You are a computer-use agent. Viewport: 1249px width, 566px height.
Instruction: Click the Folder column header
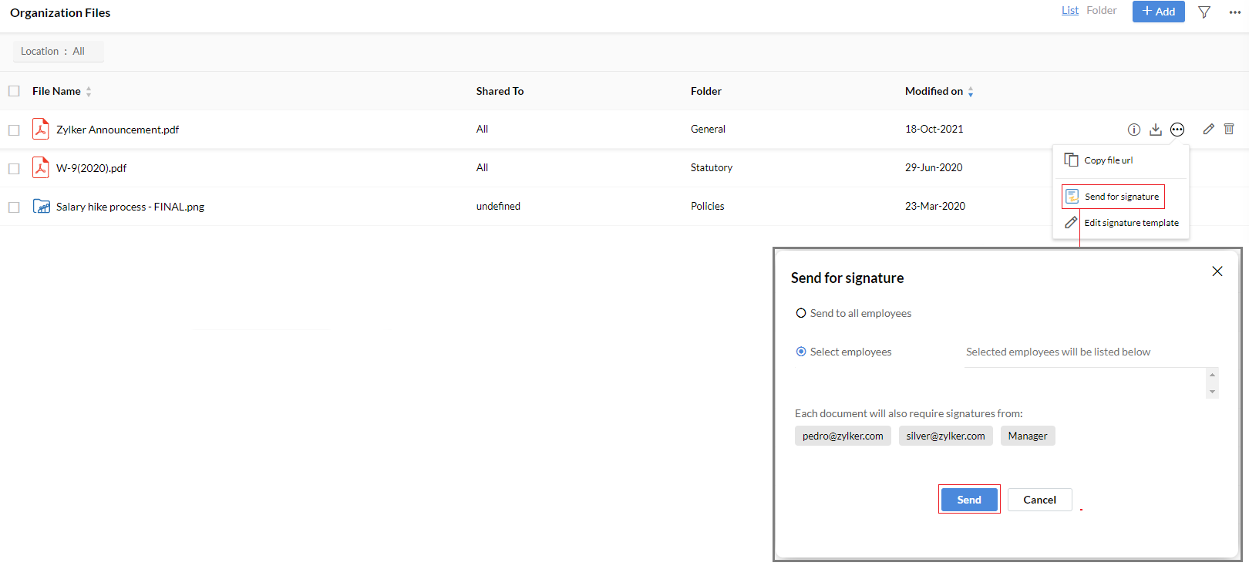click(706, 91)
